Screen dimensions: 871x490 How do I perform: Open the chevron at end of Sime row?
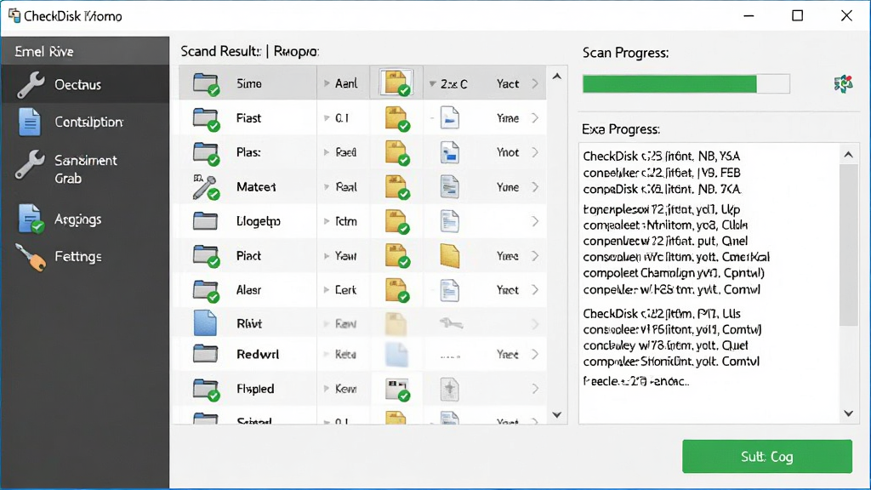[x=535, y=84]
